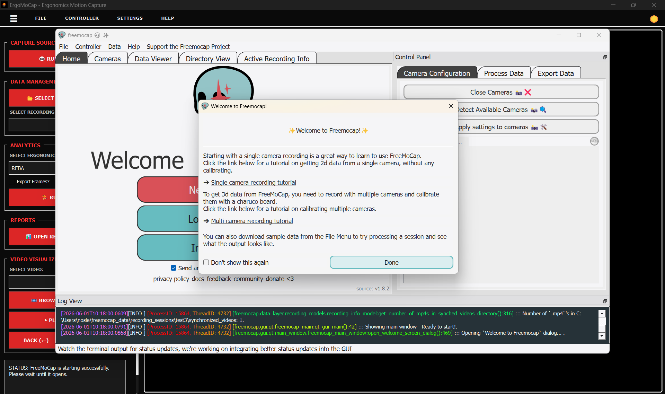The image size is (665, 394).
Task: Open the feedback link
Action: [219, 279]
